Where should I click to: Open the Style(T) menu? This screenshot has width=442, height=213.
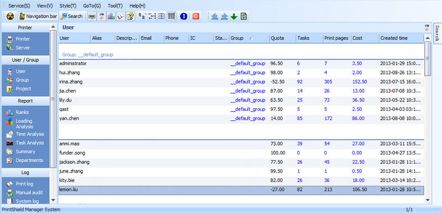pyautogui.click(x=68, y=6)
